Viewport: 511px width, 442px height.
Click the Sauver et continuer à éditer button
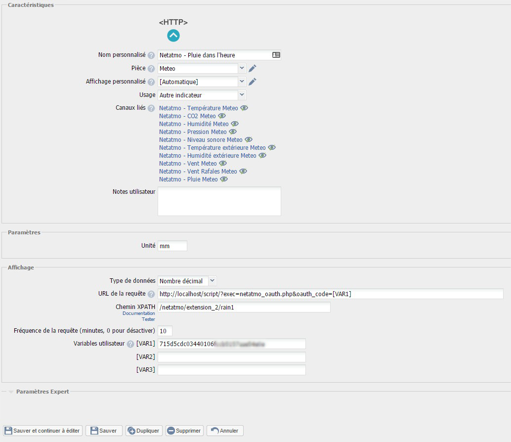[x=43, y=431]
